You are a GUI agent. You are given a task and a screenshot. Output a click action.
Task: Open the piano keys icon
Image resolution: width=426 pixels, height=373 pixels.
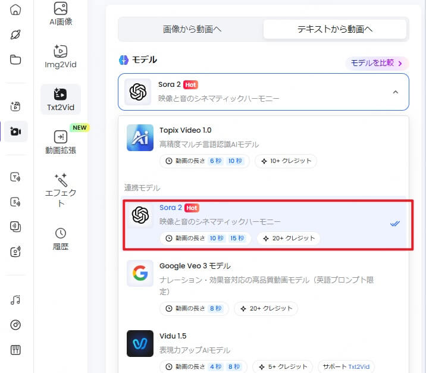(15, 350)
